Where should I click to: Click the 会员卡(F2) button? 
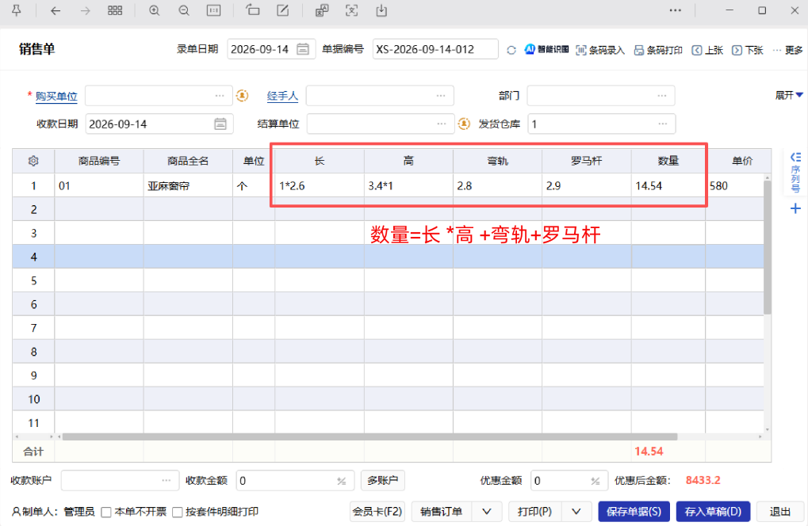[x=377, y=512]
